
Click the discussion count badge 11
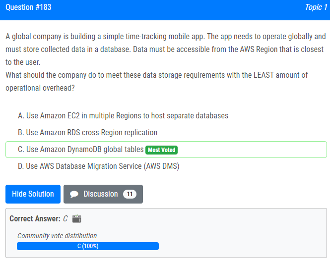click(130, 194)
